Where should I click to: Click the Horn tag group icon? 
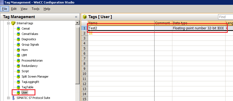click(x=18, y=50)
